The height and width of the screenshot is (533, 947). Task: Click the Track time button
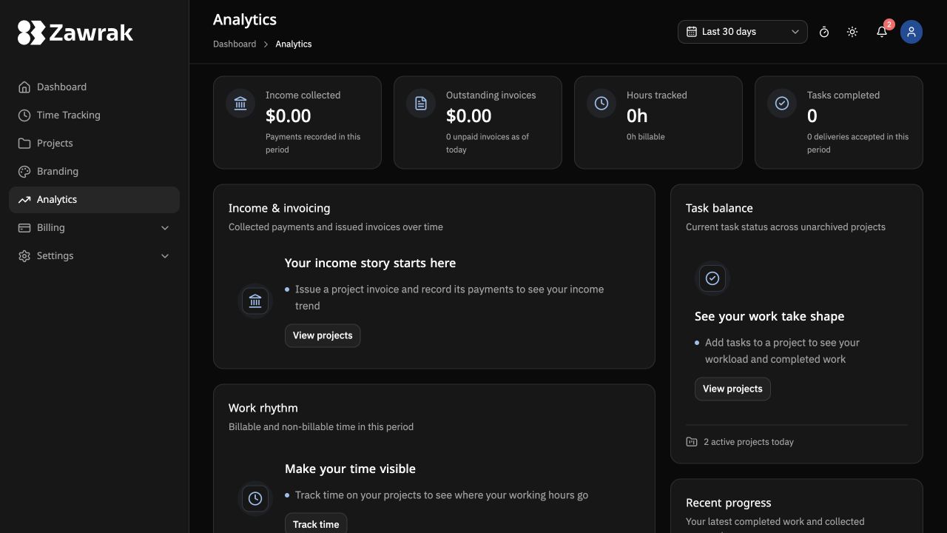316,523
